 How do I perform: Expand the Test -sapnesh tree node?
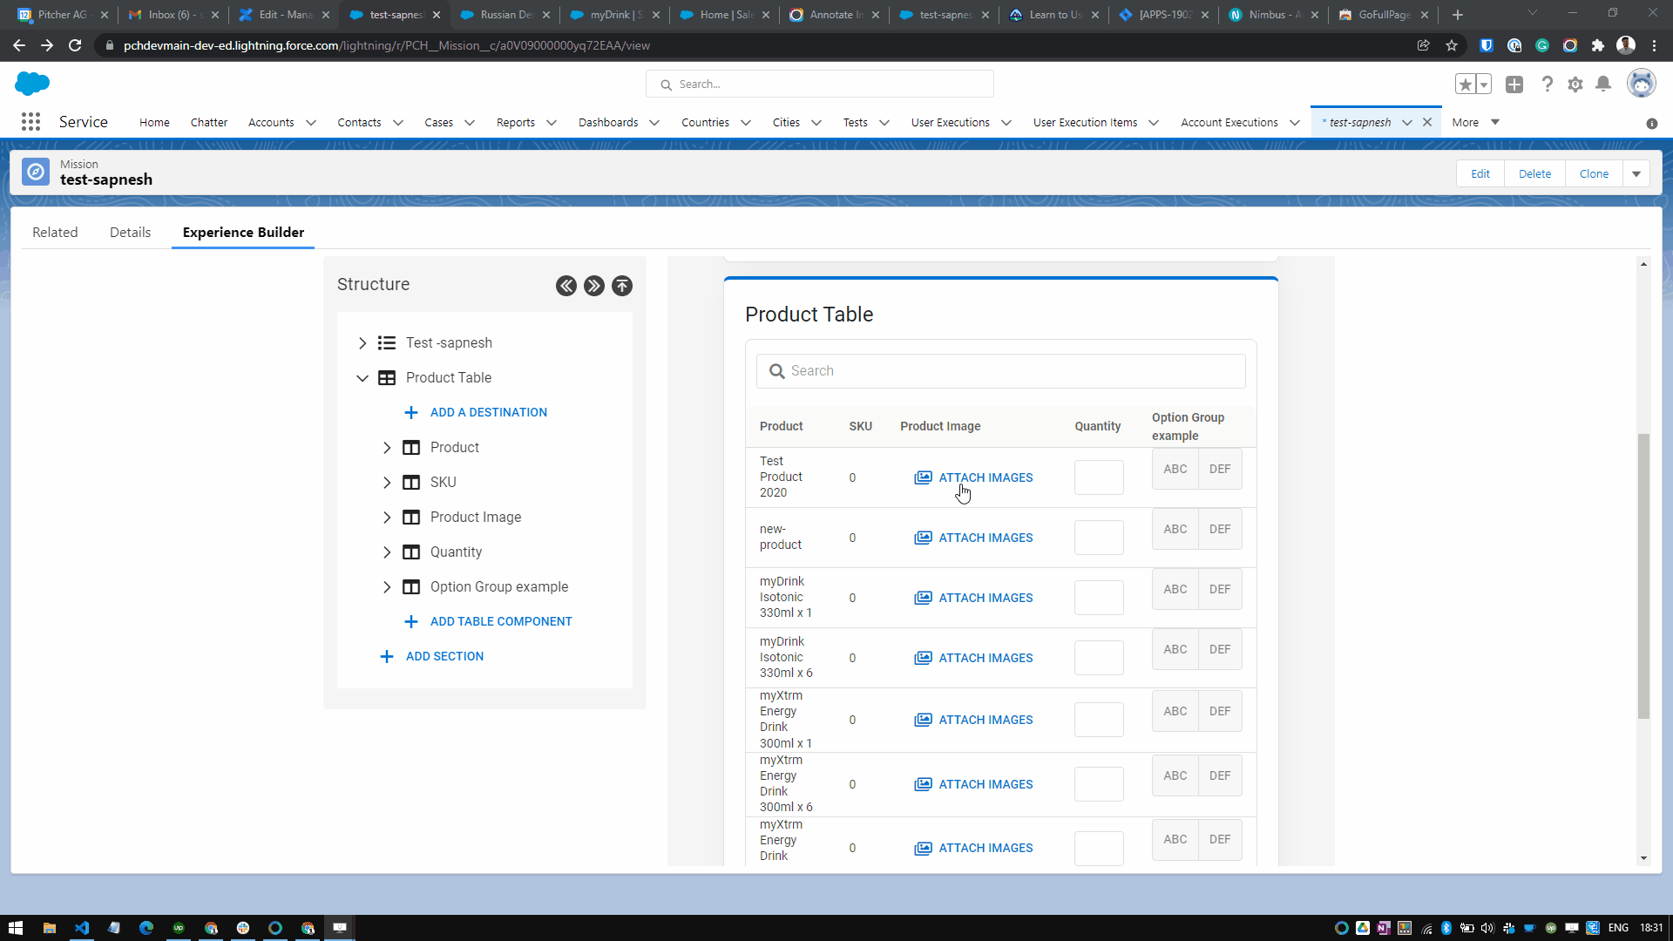point(362,343)
